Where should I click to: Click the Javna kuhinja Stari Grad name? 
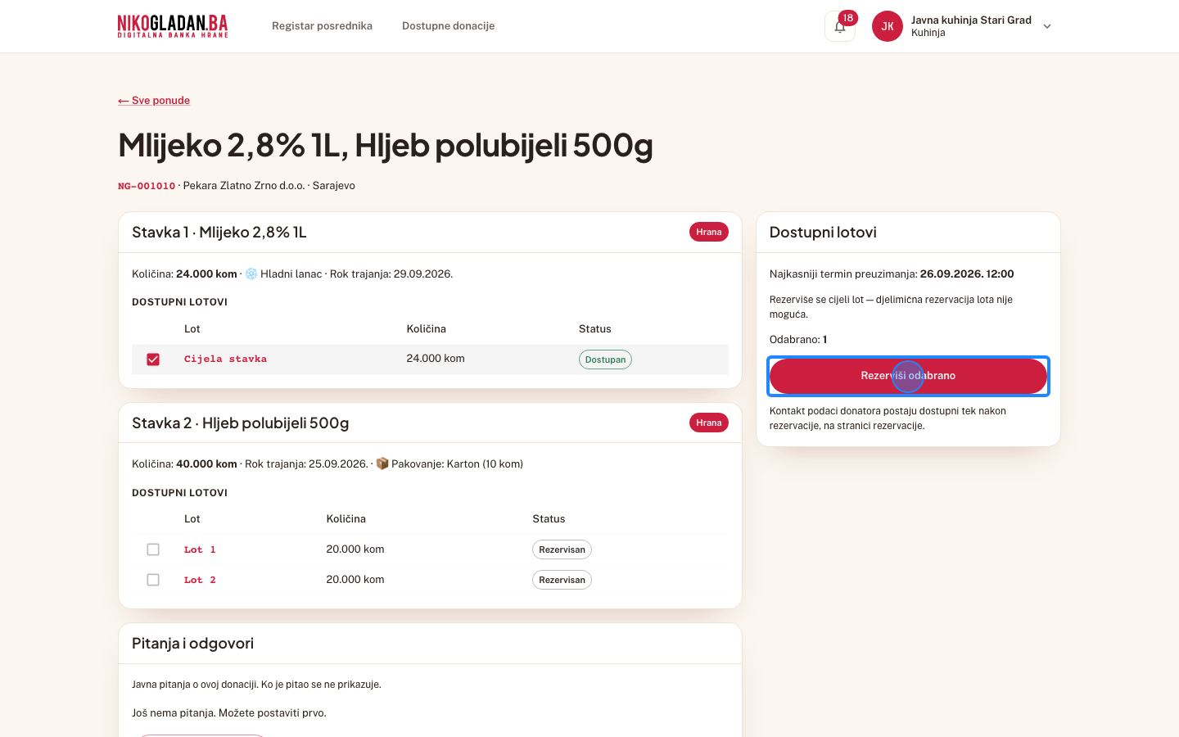tap(971, 20)
